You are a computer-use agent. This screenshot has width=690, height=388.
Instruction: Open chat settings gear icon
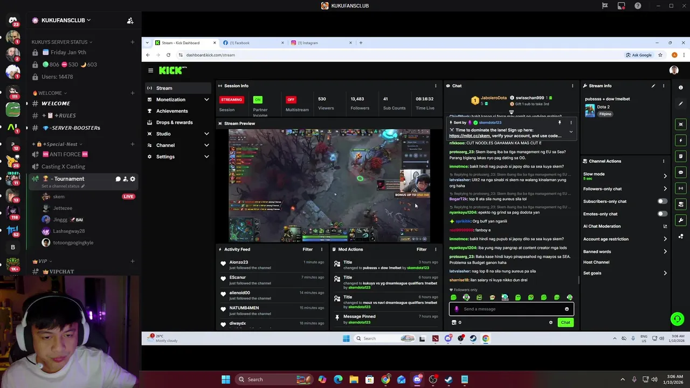point(551,322)
